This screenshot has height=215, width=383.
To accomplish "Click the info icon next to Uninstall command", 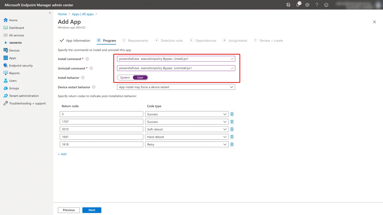I will click(x=91, y=68).
